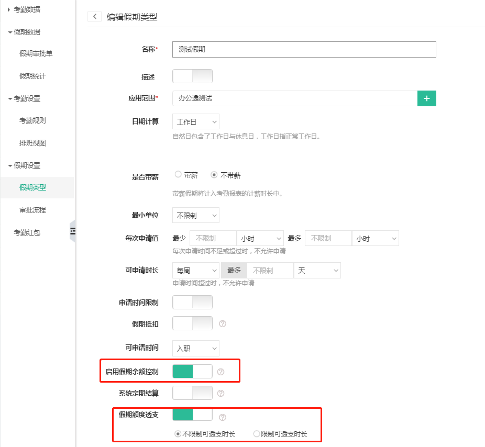
Task: Click the help icon beside 系统定期结算
Action: coord(221,393)
